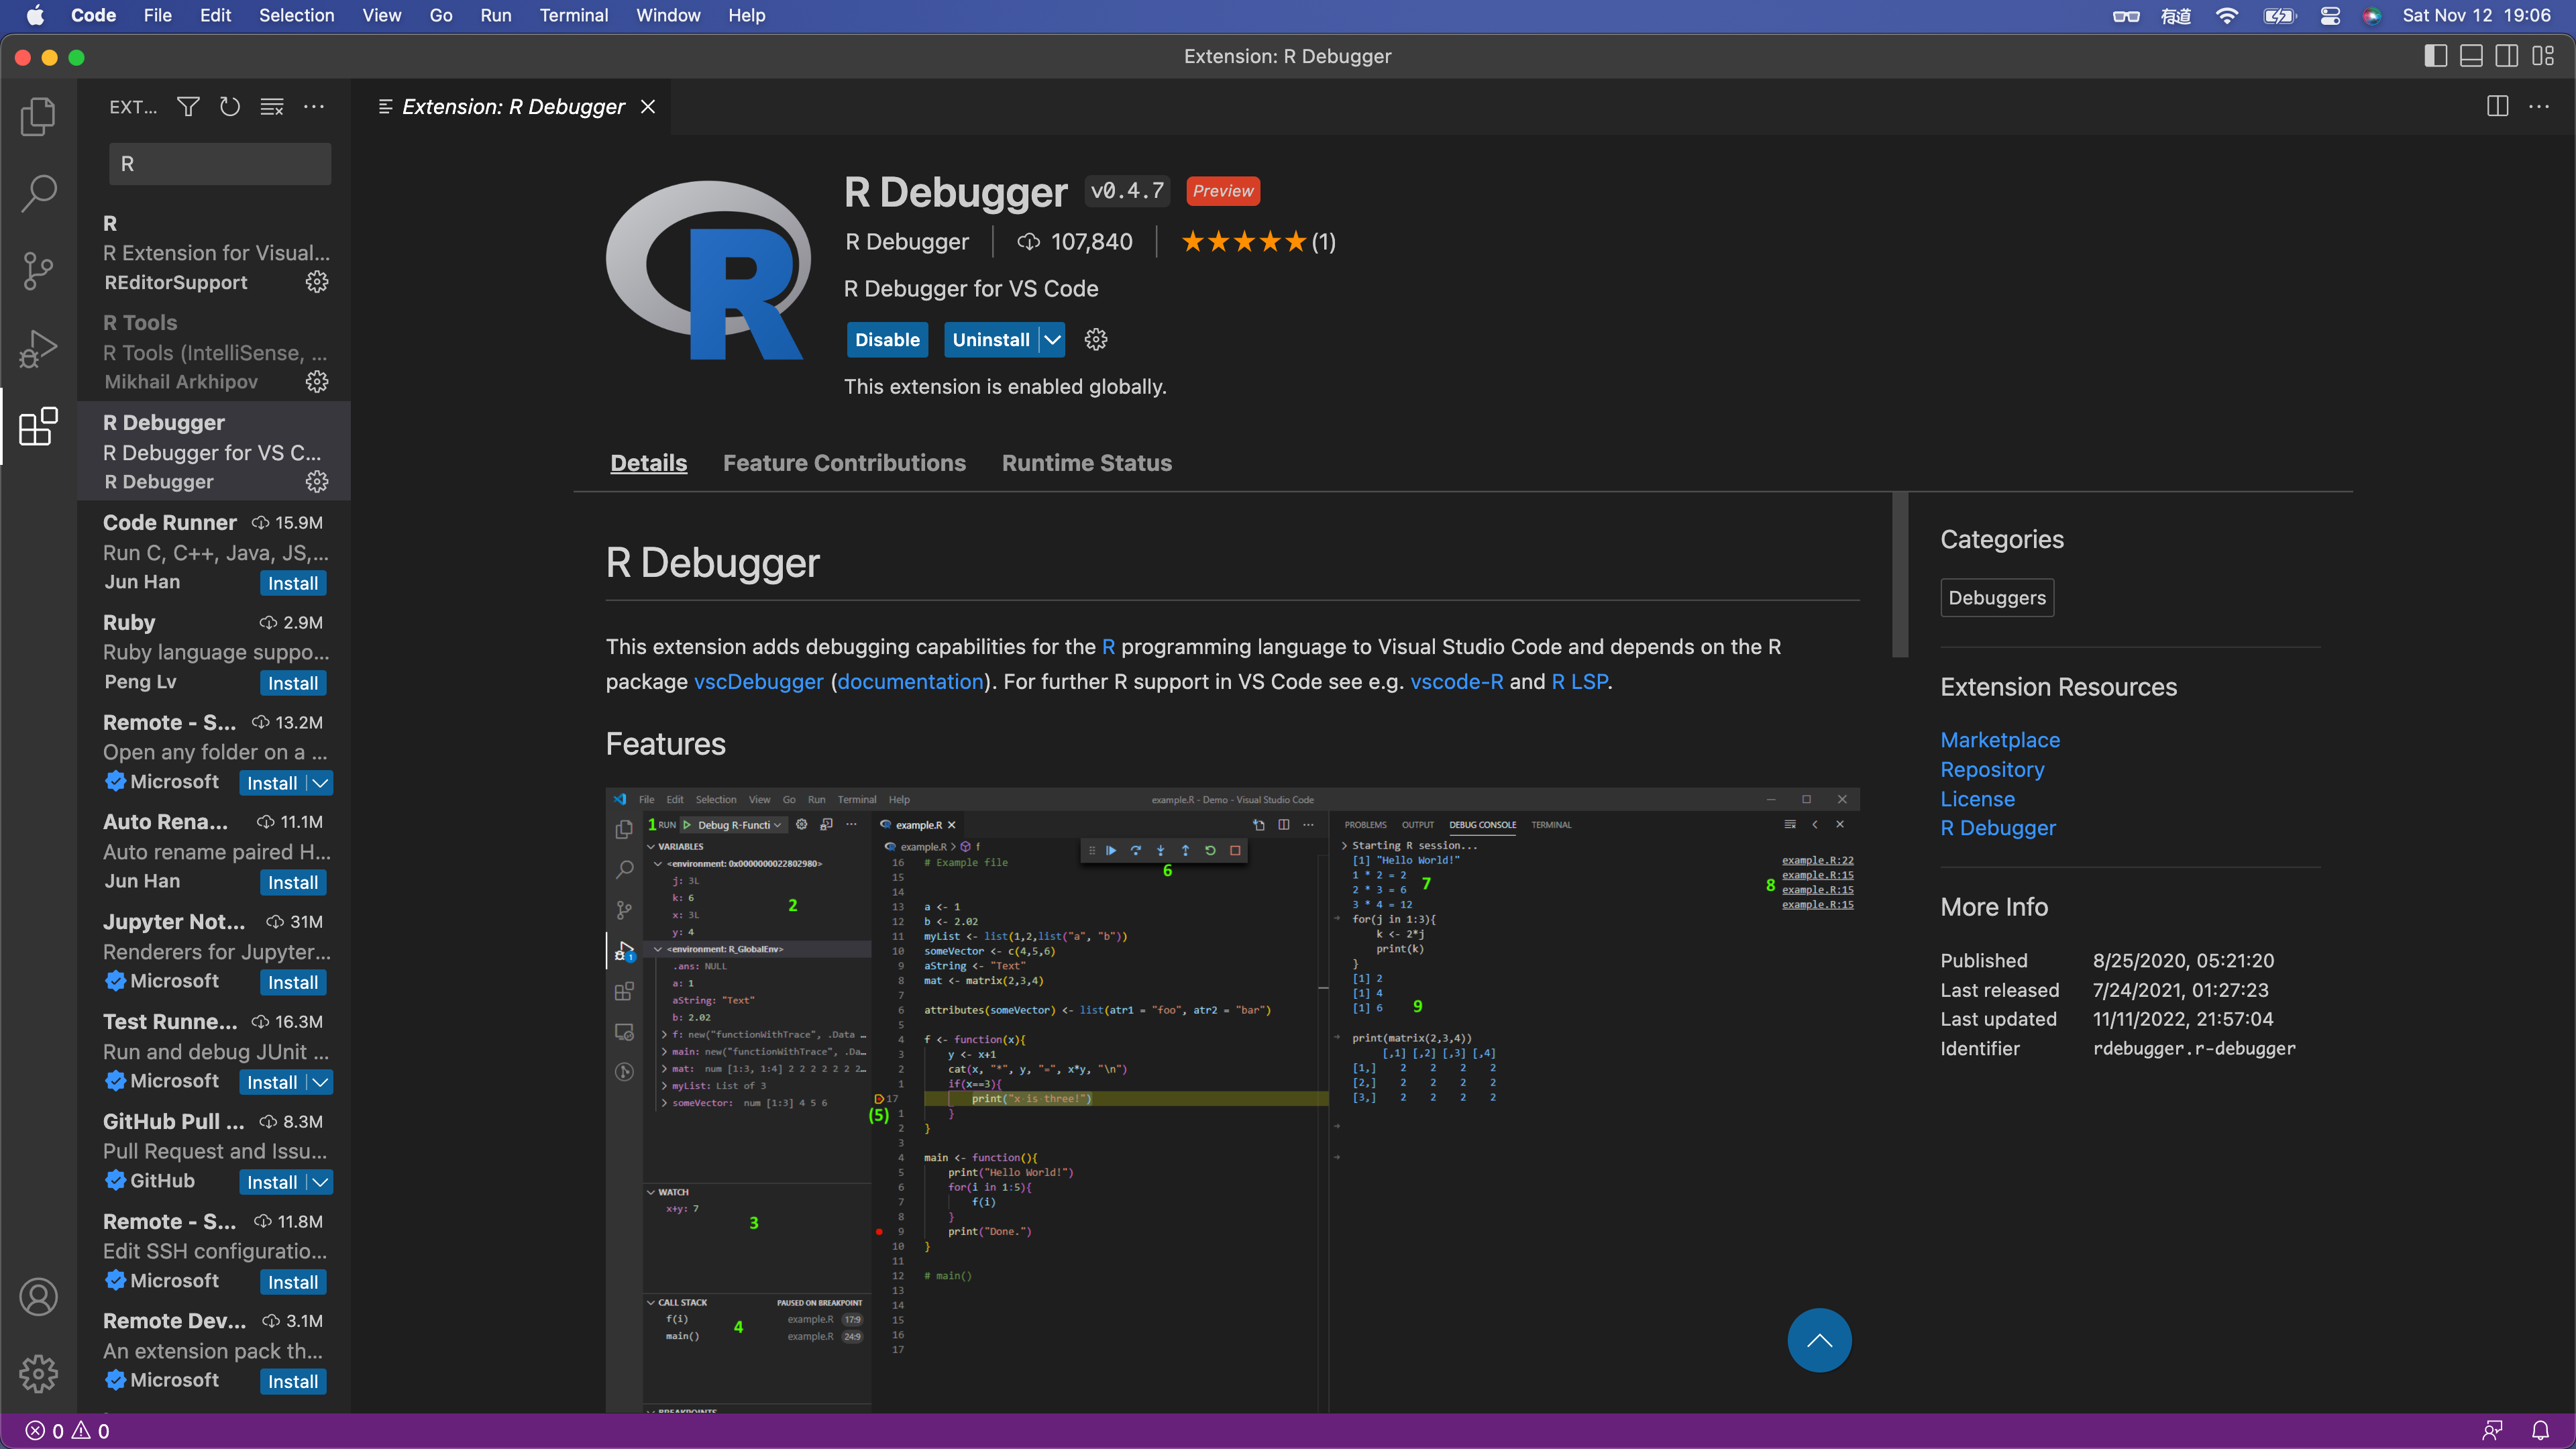
Task: Open extension settings gear next to Uninstall
Action: (1096, 340)
